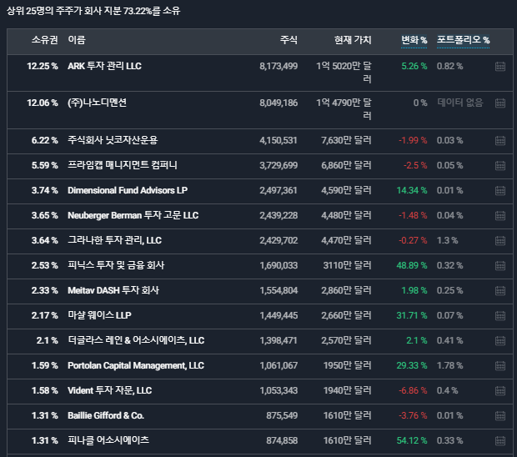
Task: Select shareholder name Dimensional Fund Advisors LP
Action: point(128,190)
